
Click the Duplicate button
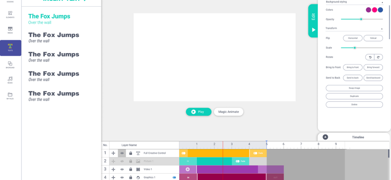click(354, 96)
